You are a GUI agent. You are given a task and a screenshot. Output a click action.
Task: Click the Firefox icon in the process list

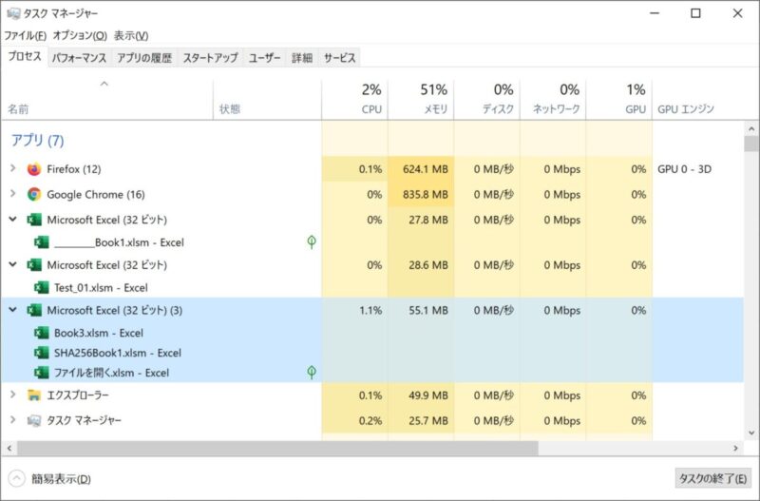point(34,169)
